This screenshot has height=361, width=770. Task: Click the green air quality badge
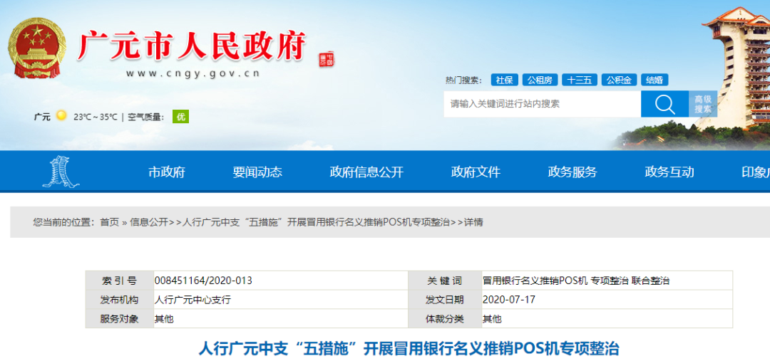(x=180, y=117)
